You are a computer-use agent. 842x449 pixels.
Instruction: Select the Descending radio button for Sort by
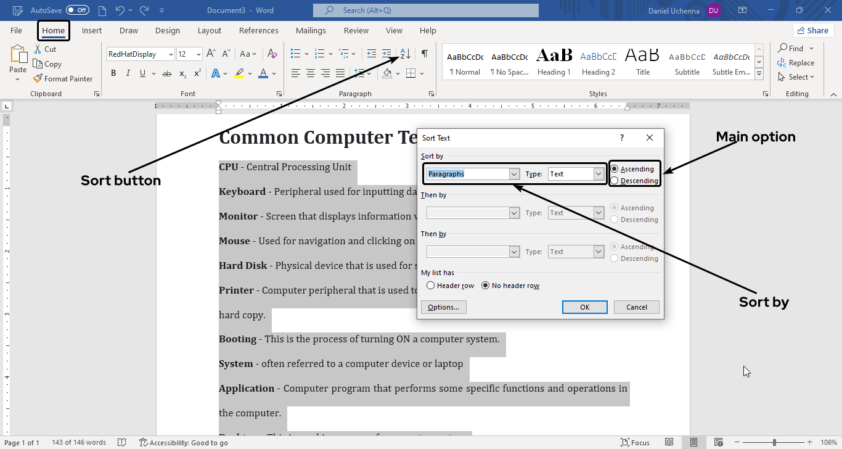[x=615, y=181]
